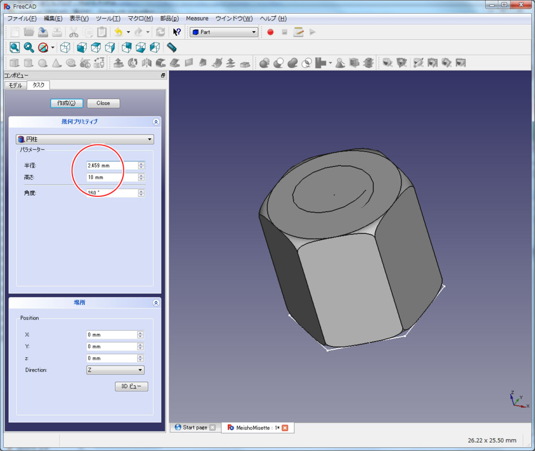Start macro recording with the red circle

[x=270, y=32]
